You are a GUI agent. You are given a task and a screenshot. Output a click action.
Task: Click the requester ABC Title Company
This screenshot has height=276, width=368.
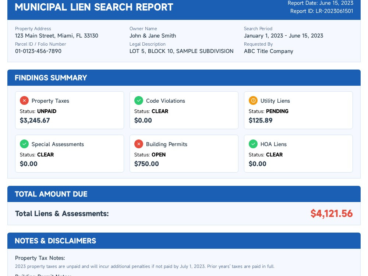pos(269,51)
